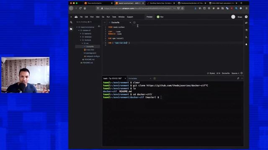Image resolution: width=268 pixels, height=150 pixels.
Task: Open the Support menu
Action: point(130,17)
